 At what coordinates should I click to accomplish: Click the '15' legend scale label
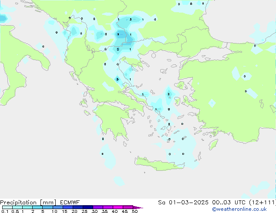click(64, 211)
